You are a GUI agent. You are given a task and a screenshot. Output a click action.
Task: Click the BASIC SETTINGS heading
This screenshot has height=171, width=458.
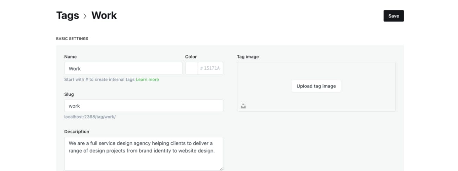[x=72, y=39]
